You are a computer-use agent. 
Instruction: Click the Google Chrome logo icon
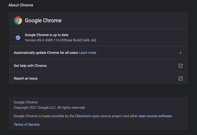[x=18, y=20]
